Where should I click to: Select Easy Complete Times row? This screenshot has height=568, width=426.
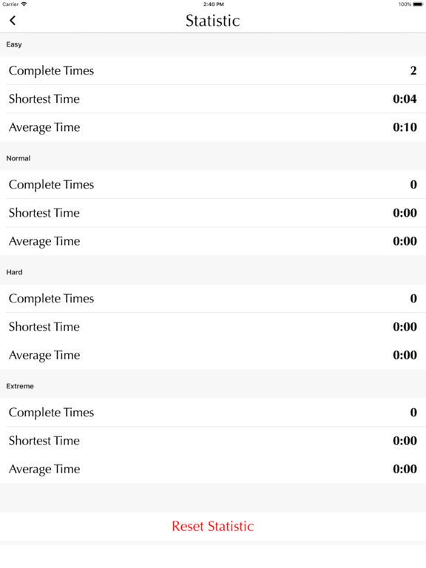point(213,71)
